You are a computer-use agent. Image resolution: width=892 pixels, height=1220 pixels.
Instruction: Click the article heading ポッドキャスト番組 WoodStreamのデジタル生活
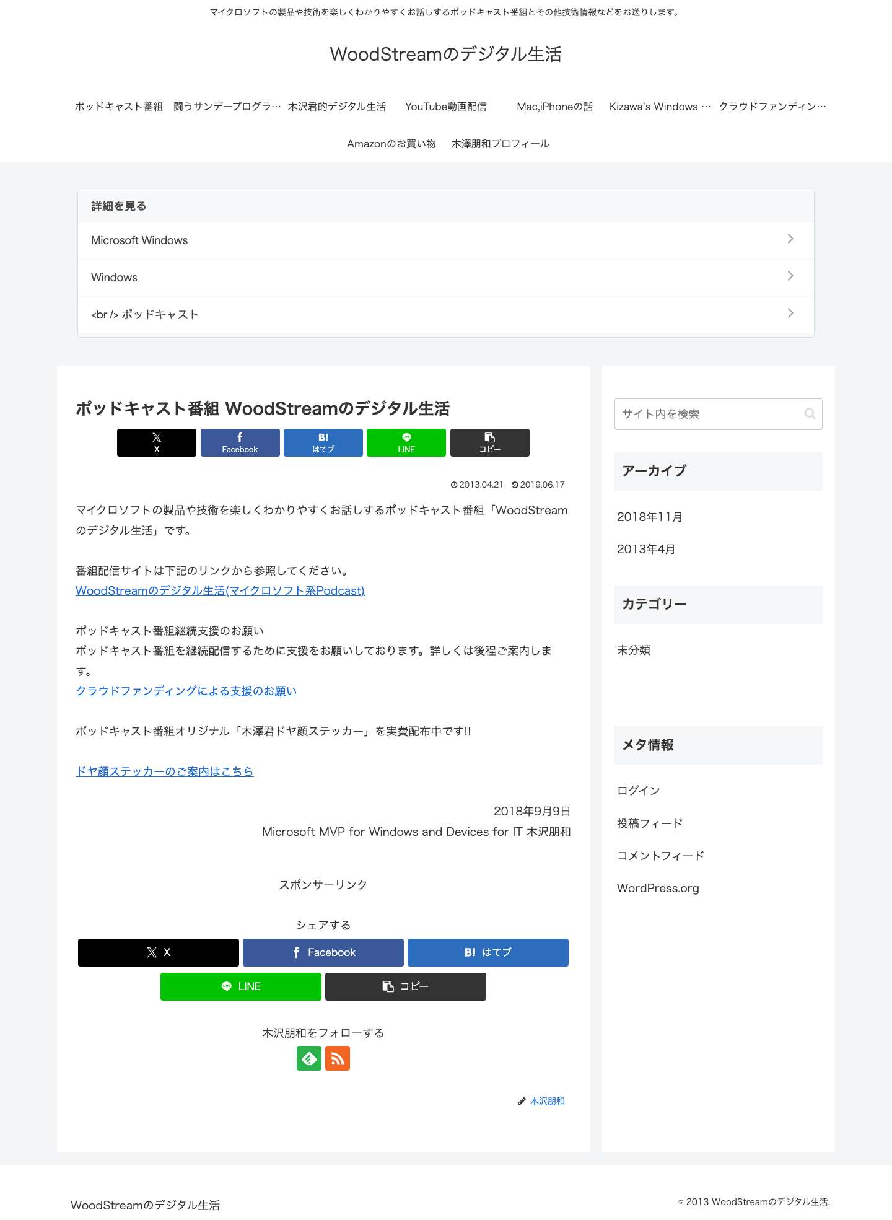pos(263,409)
